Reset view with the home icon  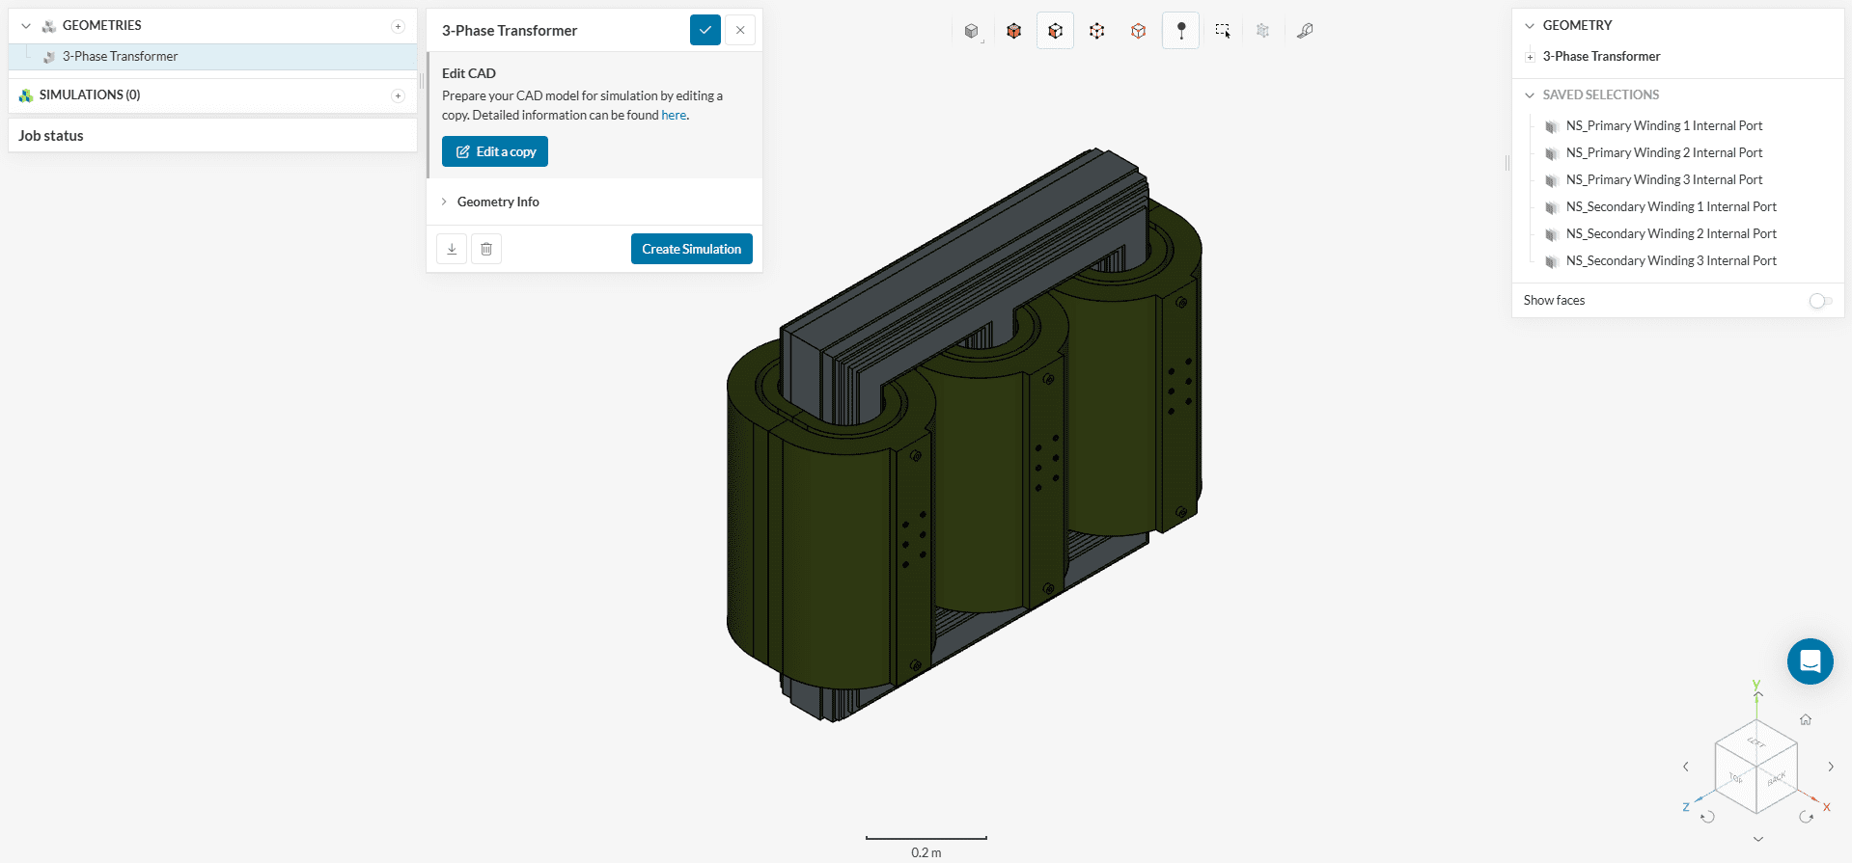(x=1805, y=719)
